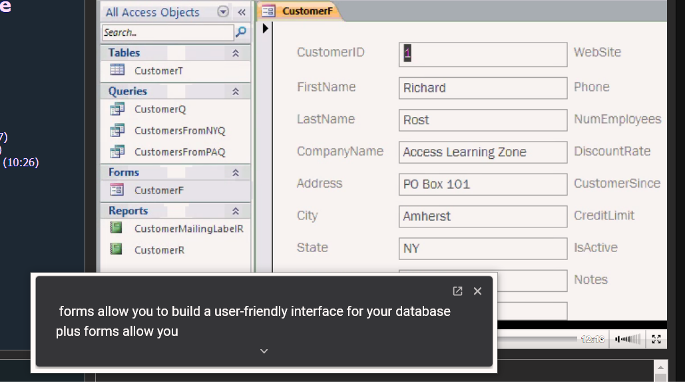
Task: Collapse the Queries group
Action: (x=235, y=91)
